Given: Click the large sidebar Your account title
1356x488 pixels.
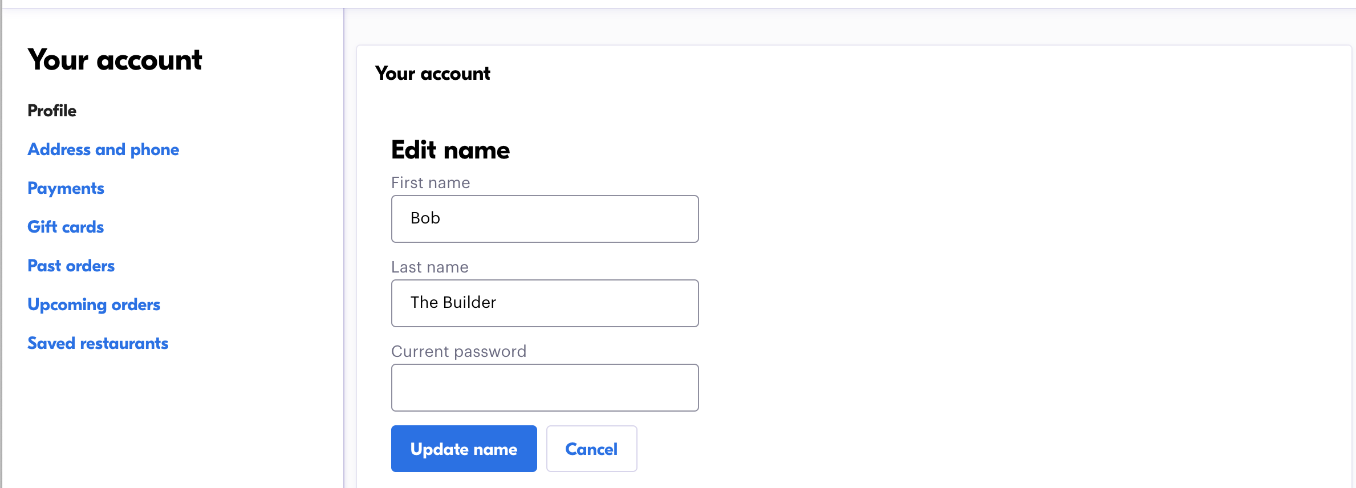Looking at the screenshot, I should [x=115, y=60].
